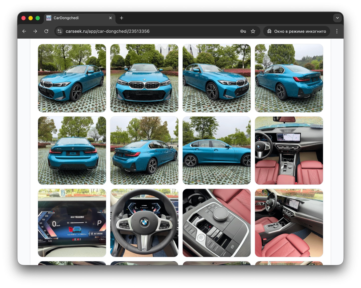Click the CarSeek favicon on the tab
361x288 pixels.
click(49, 18)
